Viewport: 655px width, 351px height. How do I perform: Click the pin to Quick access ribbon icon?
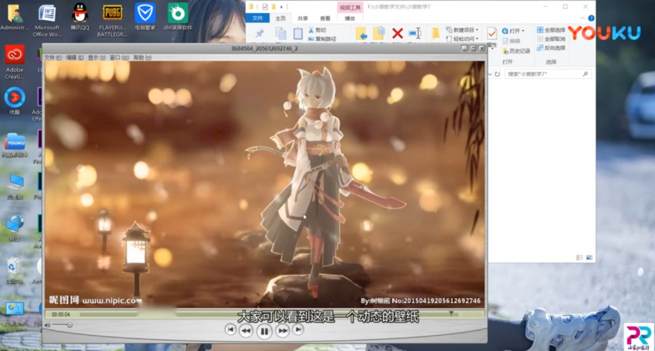click(260, 34)
